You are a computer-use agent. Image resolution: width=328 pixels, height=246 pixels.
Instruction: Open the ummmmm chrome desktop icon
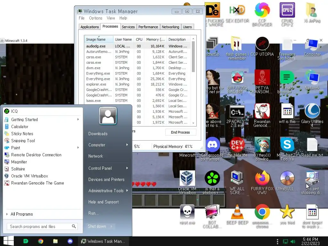262,216
